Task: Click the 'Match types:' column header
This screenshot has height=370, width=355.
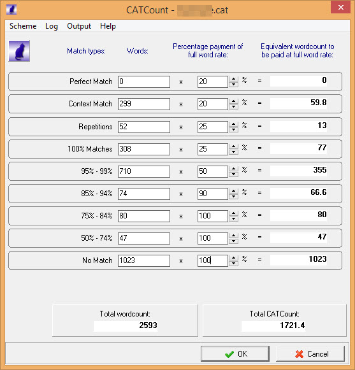Action: [x=86, y=51]
